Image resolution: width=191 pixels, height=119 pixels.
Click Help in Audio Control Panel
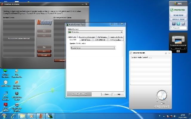tap(119, 94)
